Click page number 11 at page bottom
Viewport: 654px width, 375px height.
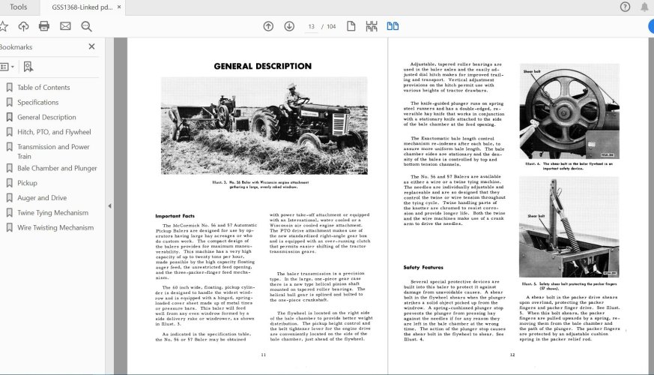[x=263, y=355]
